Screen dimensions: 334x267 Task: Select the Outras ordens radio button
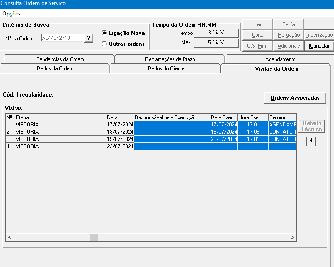coord(104,44)
